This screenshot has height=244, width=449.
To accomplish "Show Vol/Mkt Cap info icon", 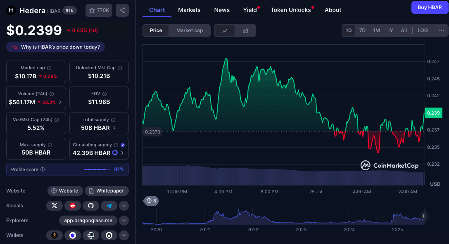I will click(x=57, y=120).
